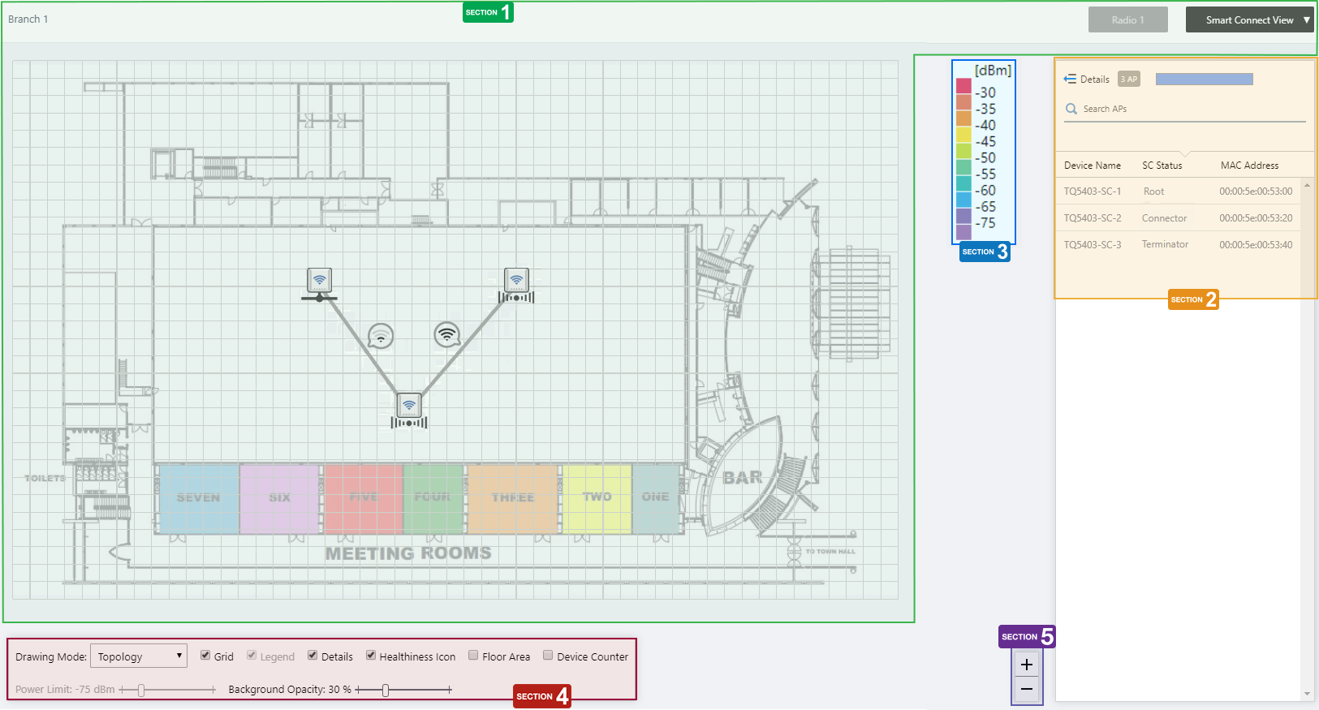Viewport: 1319px width, 710px height.
Task: Click the Radio 1 button
Action: coord(1128,20)
